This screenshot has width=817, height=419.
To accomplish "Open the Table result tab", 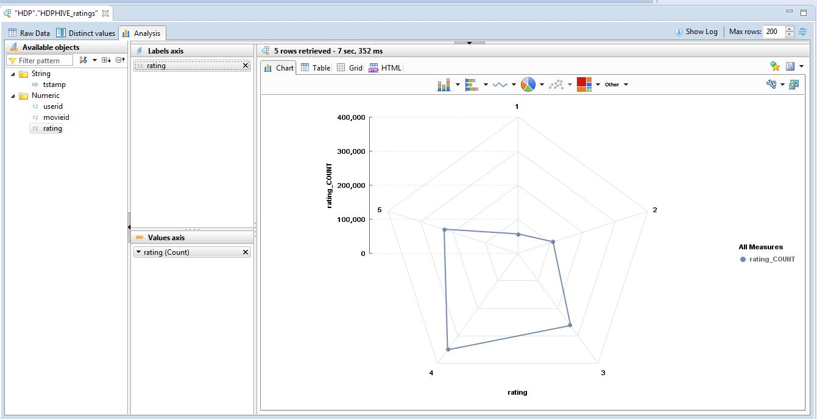I will point(315,68).
